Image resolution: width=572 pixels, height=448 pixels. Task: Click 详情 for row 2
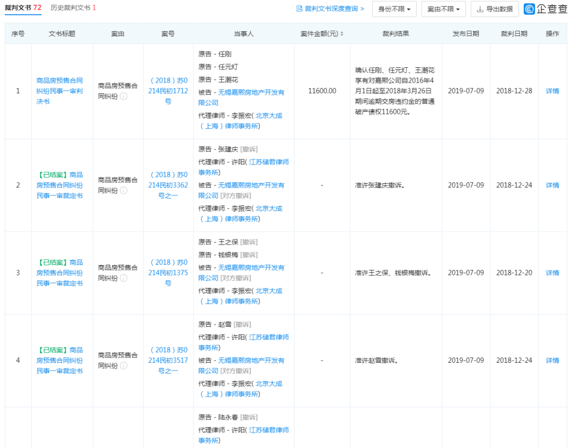point(552,185)
